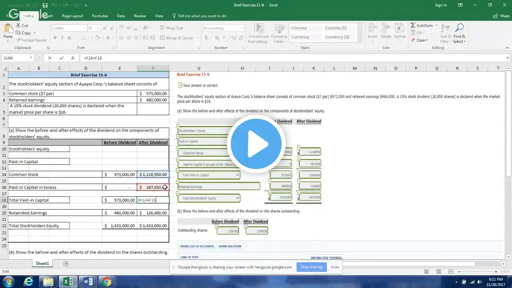512x288 pixels.
Task: Click the Format Painter tool
Action: click(32, 40)
